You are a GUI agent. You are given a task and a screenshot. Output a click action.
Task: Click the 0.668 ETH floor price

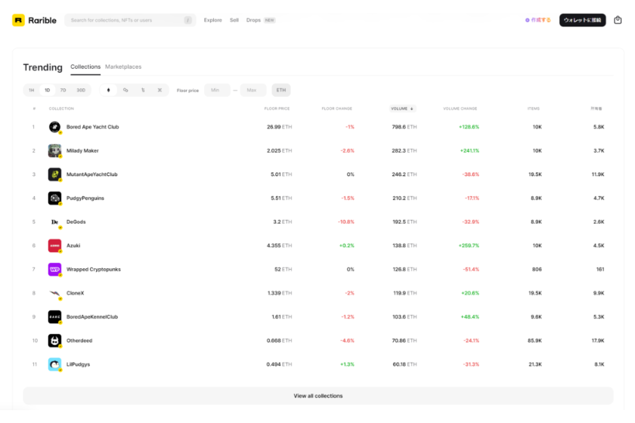pyautogui.click(x=279, y=341)
